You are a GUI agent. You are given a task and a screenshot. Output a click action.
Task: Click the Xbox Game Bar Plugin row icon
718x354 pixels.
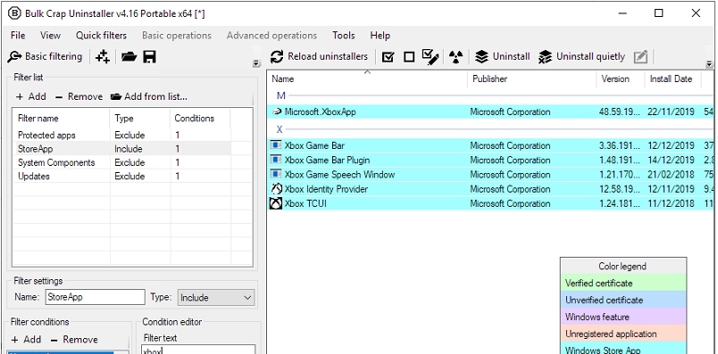tap(276, 161)
